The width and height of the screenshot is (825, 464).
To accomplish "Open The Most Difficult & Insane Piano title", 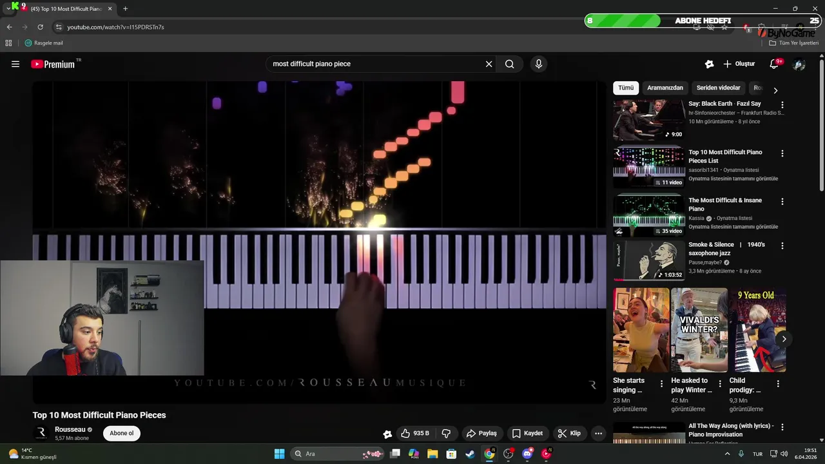I will pyautogui.click(x=725, y=204).
